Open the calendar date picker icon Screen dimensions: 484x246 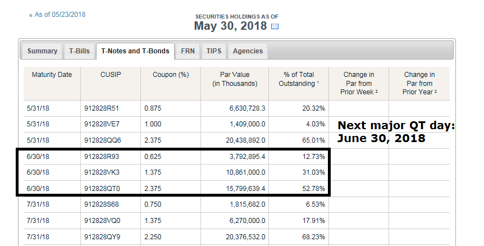[x=275, y=26]
